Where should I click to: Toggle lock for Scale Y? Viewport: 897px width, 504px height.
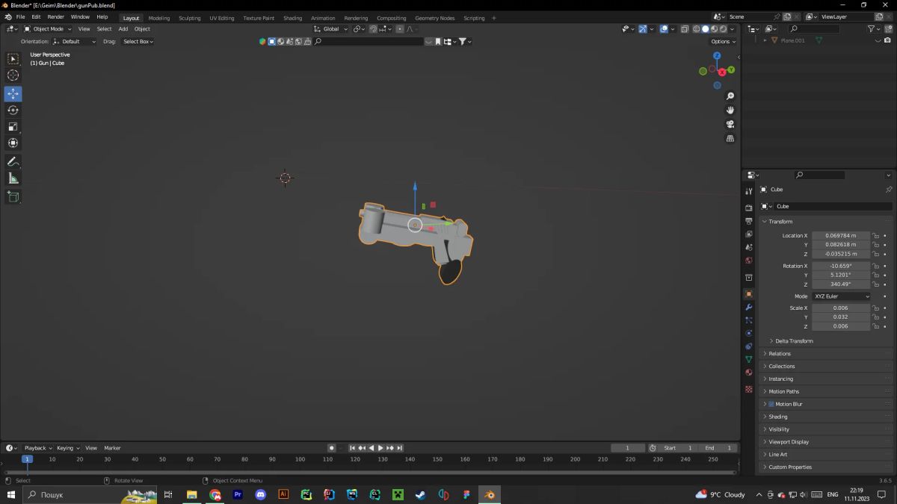click(875, 317)
